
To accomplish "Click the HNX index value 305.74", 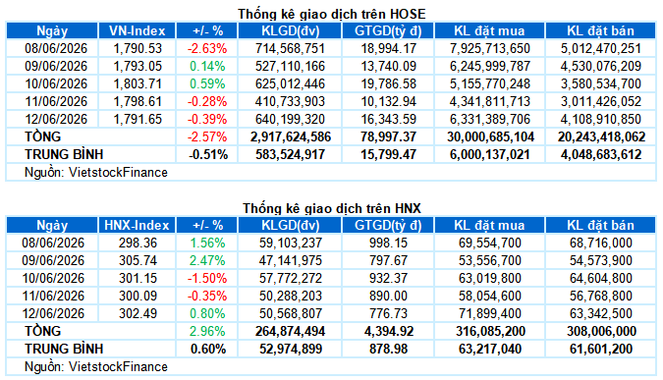I will click(x=138, y=260).
